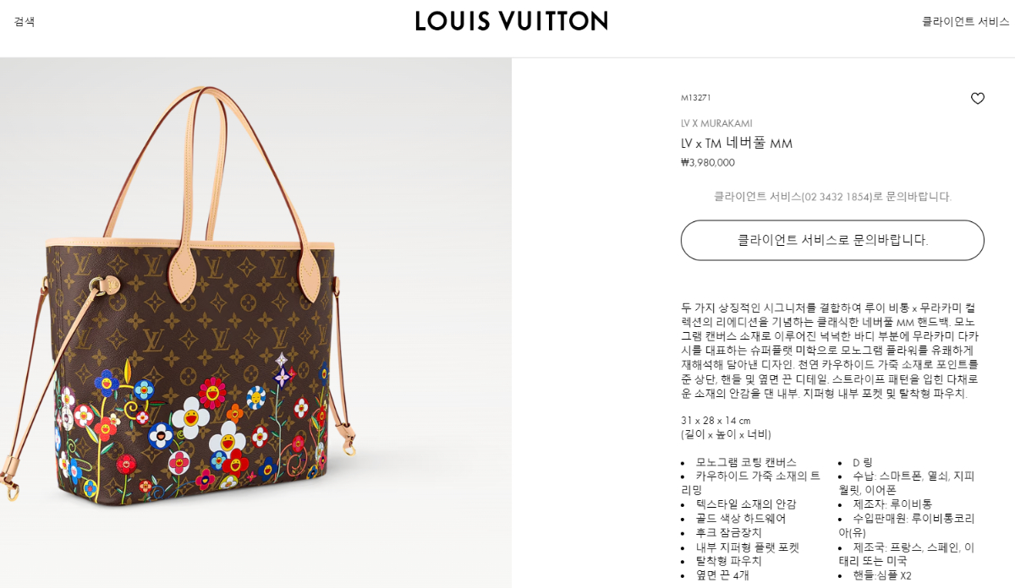Click the phone number 02 3432 1854
1015x588 pixels.
point(837,197)
